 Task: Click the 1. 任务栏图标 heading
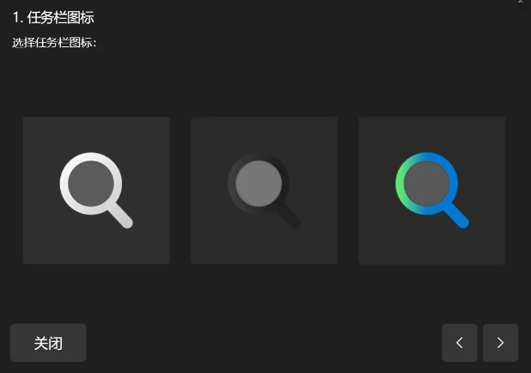click(53, 17)
